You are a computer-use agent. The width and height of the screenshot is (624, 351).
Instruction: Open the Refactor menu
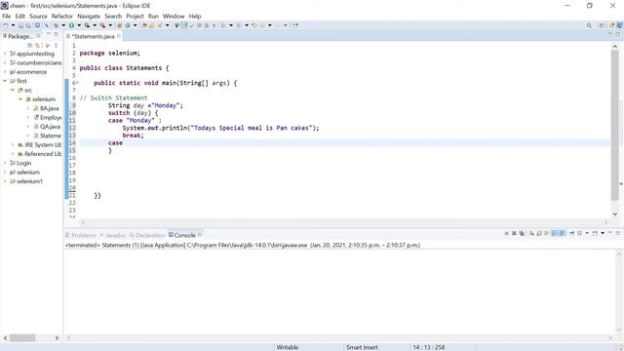click(62, 17)
